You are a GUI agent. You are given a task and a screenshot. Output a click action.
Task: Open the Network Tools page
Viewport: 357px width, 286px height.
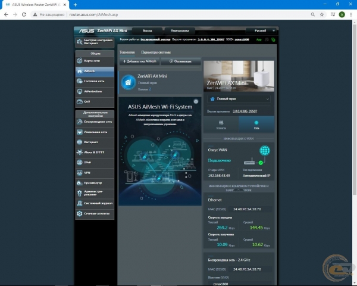click(95, 214)
